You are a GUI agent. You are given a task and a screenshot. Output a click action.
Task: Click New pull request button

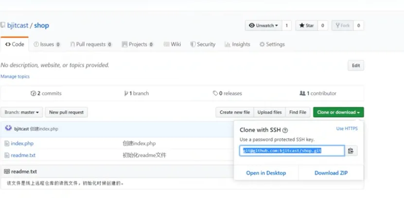click(67, 113)
